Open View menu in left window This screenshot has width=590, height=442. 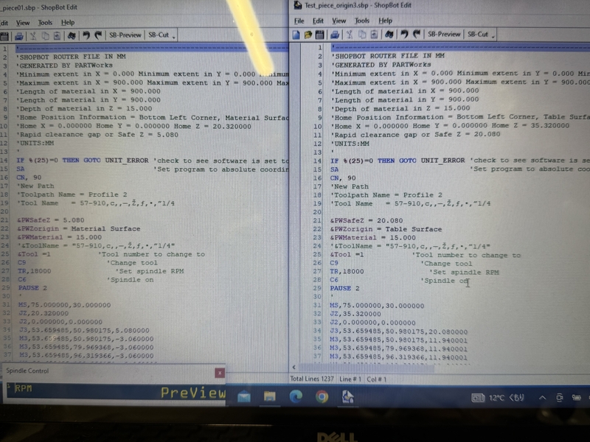coord(23,23)
